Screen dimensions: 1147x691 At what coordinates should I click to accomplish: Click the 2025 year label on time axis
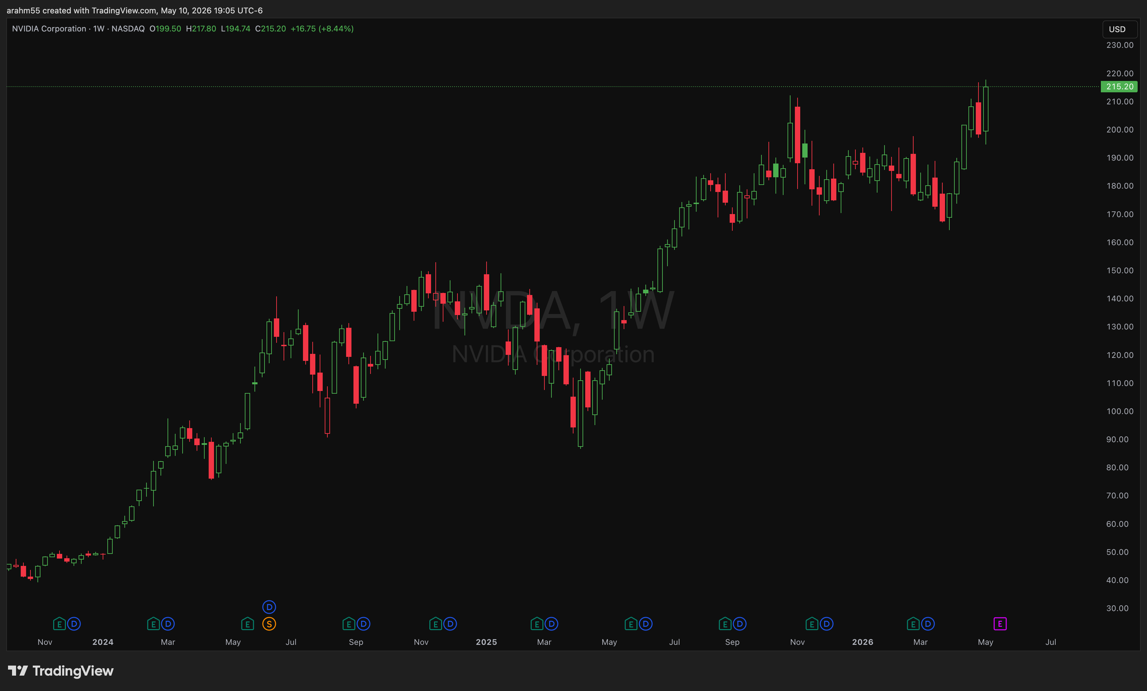tap(487, 641)
